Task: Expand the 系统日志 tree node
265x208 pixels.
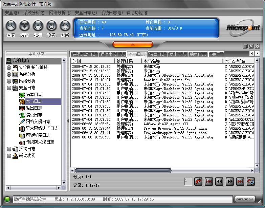Action: (x=9, y=149)
